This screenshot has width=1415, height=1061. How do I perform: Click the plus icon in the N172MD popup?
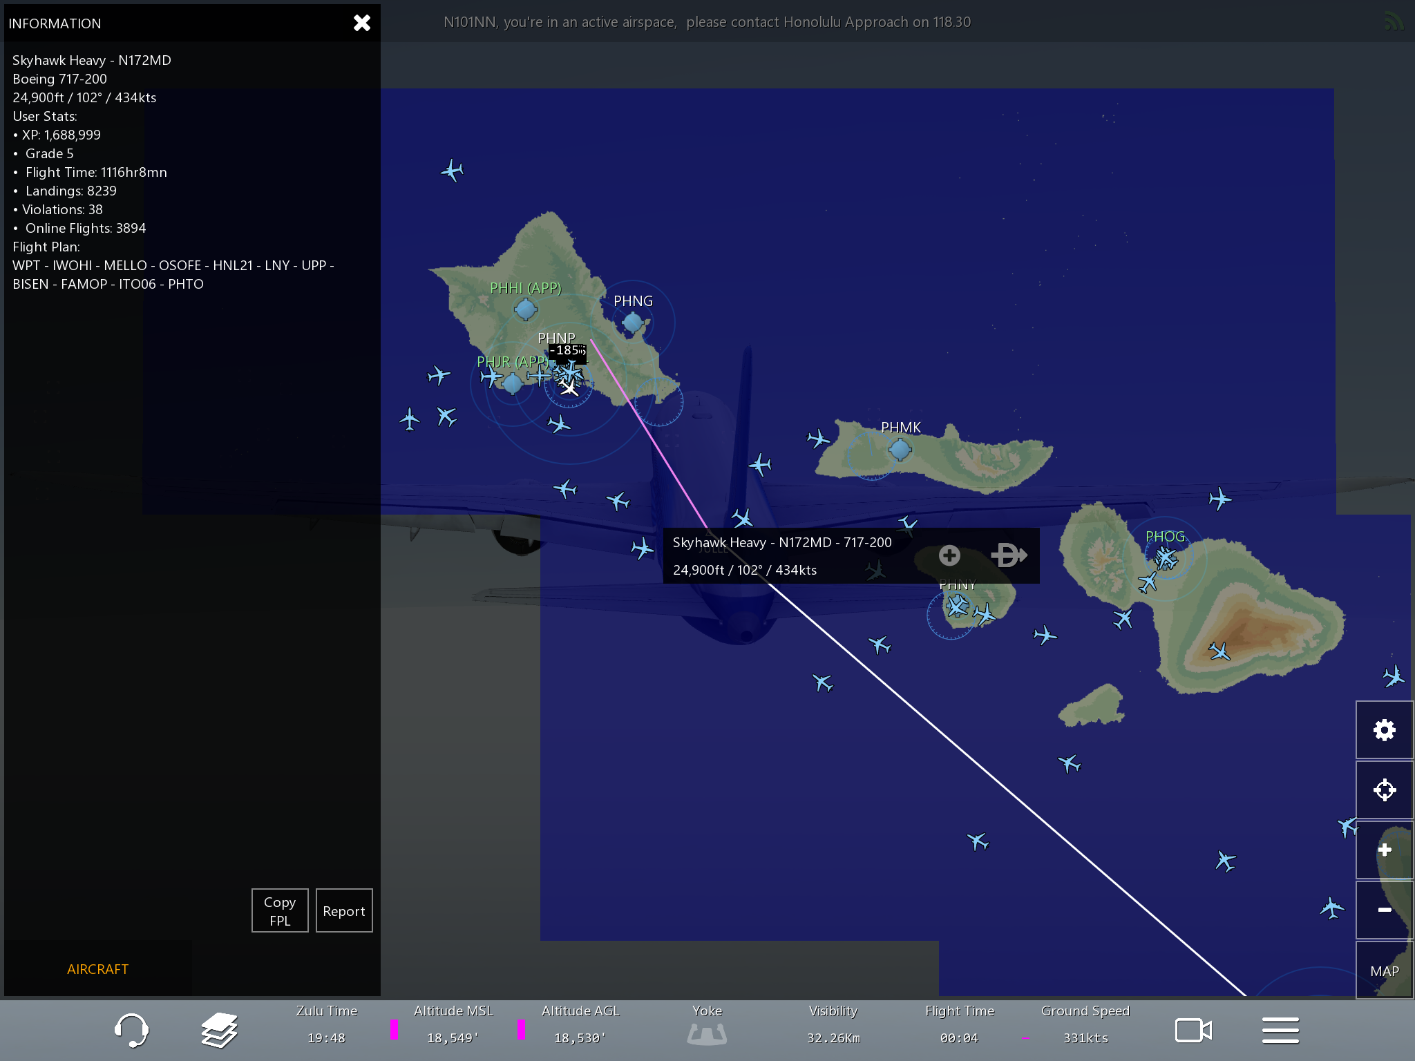(949, 555)
